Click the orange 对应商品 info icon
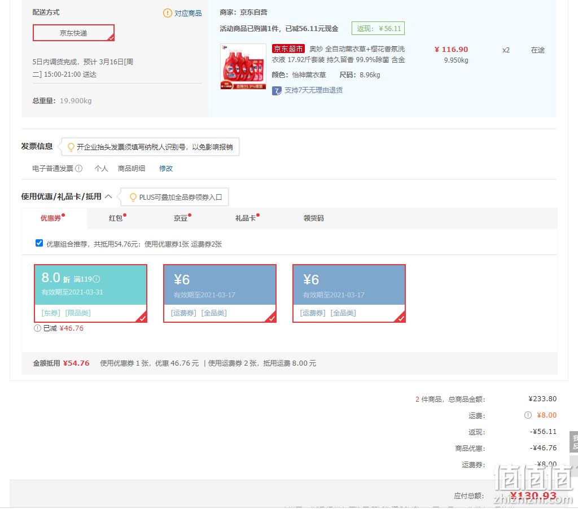The width and height of the screenshot is (578, 509). click(x=167, y=14)
